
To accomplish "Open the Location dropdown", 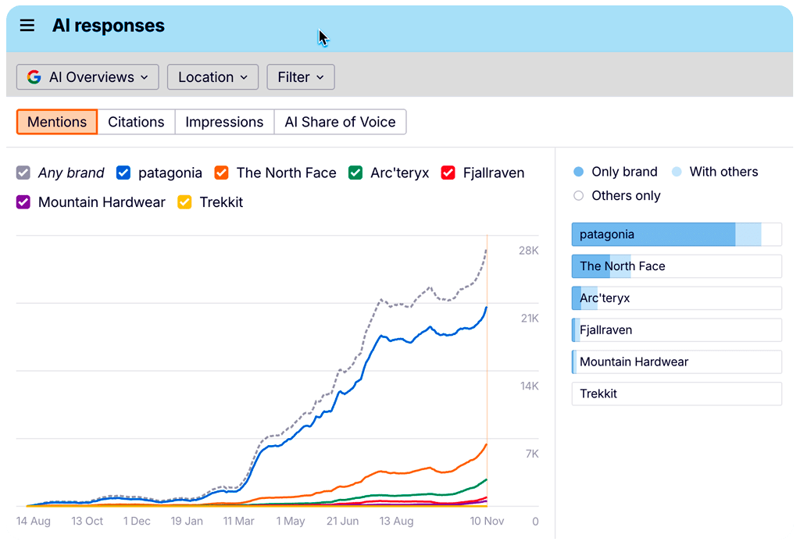I will 212,77.
